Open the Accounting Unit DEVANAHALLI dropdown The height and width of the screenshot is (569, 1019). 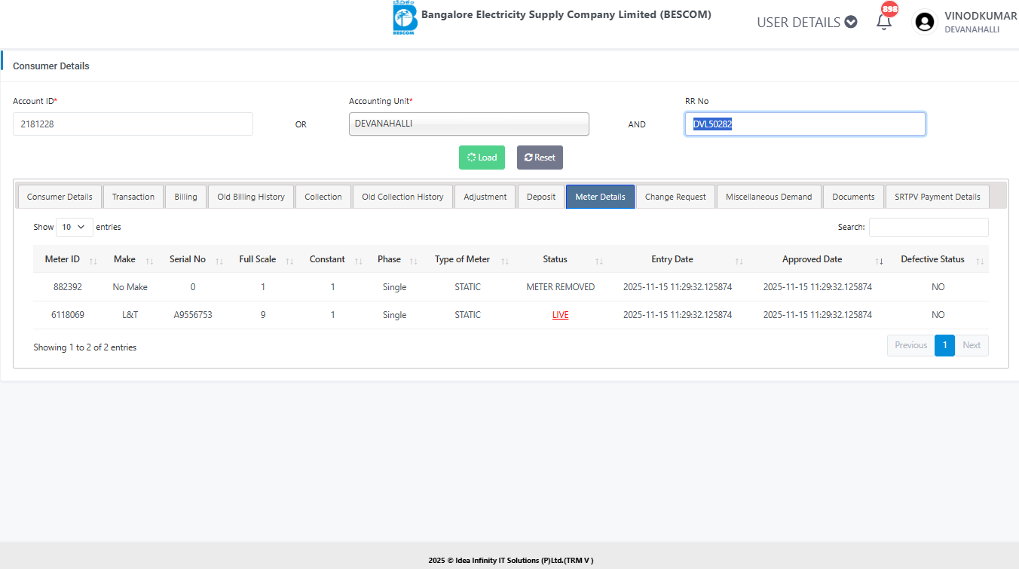click(x=469, y=124)
